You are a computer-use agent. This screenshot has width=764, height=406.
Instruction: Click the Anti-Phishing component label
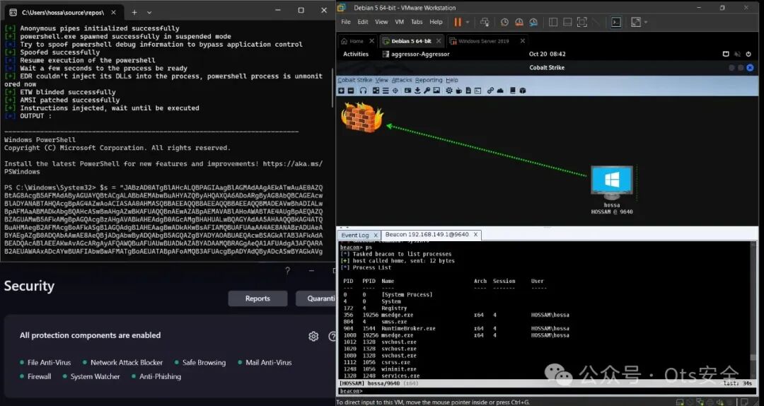point(161,376)
